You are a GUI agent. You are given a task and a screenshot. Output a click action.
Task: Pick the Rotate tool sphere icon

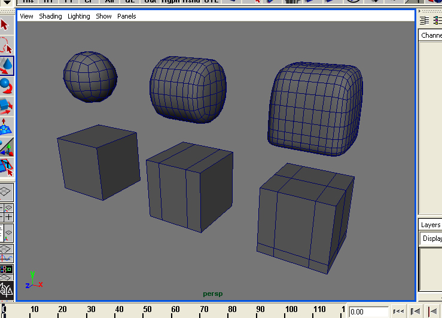(x=7, y=86)
